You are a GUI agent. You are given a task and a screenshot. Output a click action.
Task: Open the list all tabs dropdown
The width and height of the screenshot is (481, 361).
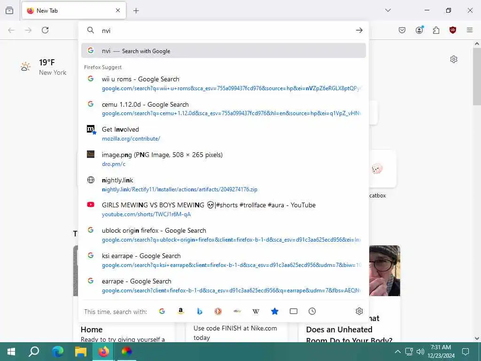[x=388, y=10]
